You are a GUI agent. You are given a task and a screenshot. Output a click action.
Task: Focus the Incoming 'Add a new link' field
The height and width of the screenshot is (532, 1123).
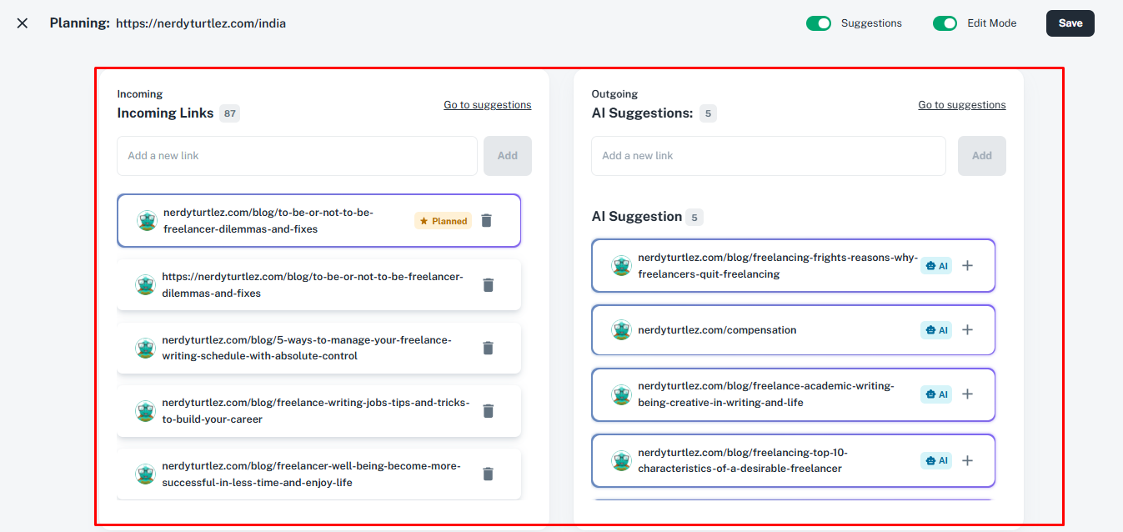pyautogui.click(x=297, y=156)
